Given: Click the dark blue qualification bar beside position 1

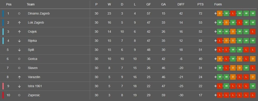Looking at the screenshot, I should [3, 13].
